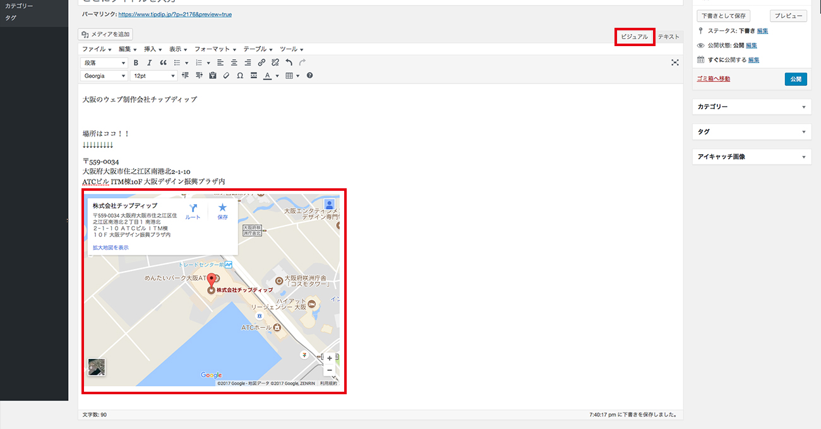This screenshot has height=429, width=821.
Task: Switch to the テキスト editor tab
Action: [669, 37]
